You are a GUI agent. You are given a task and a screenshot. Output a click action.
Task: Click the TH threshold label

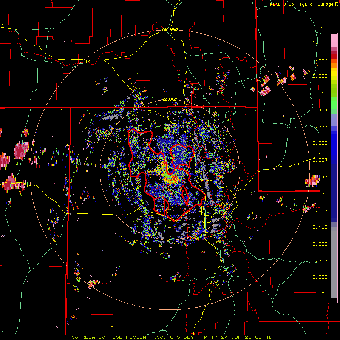click(325, 294)
